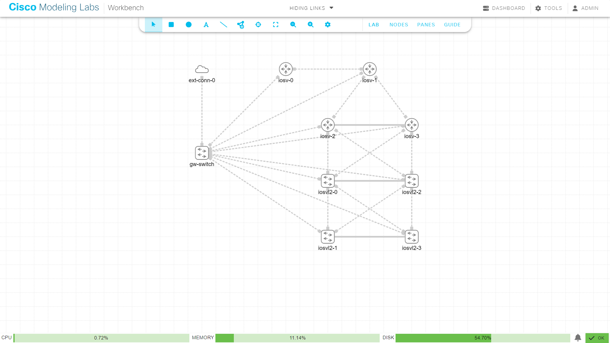Select the rectangle annotation tool
Viewport: 610px width, 343px height.
tap(171, 24)
